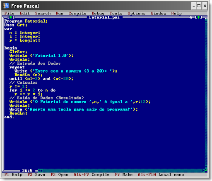Open the File menu
Screen dimensions: 212x181
(10, 13)
